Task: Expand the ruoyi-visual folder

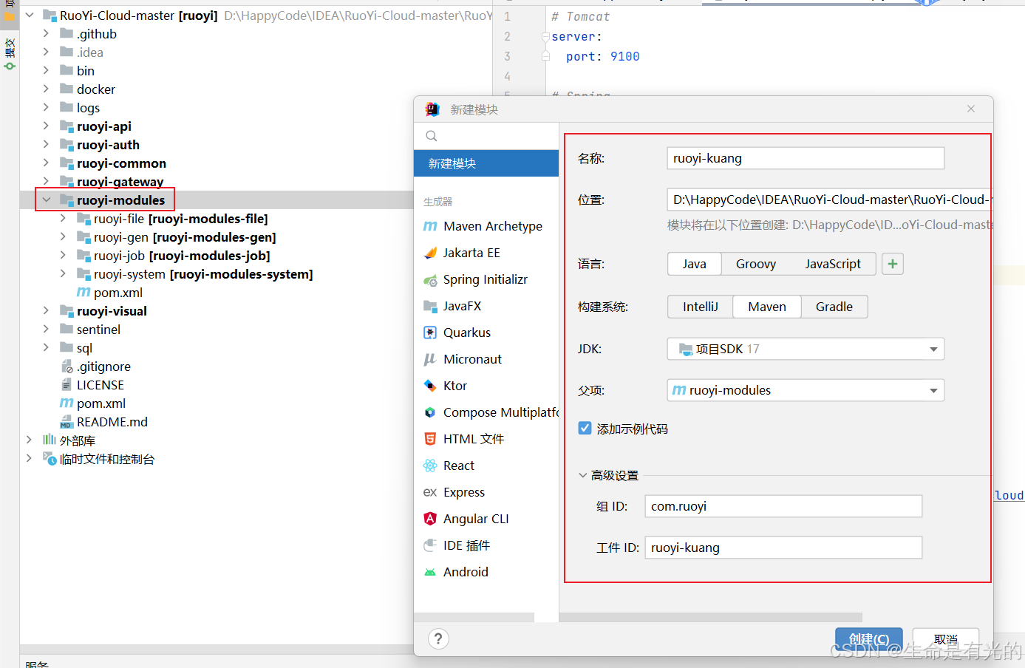Action: click(46, 311)
